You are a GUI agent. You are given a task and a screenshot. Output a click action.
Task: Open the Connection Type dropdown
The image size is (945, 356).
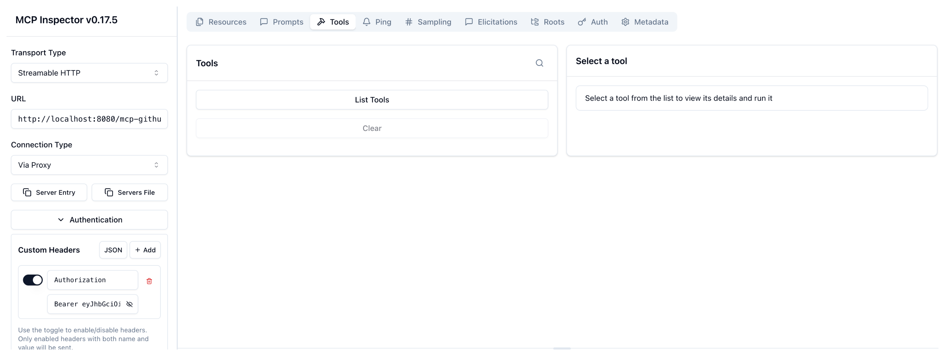point(89,165)
